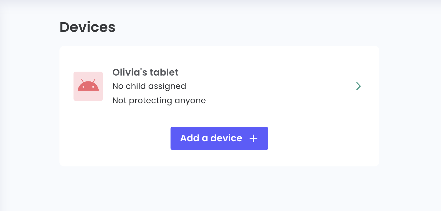
Task: Click the plus icon on Add a device
Action: click(x=253, y=138)
